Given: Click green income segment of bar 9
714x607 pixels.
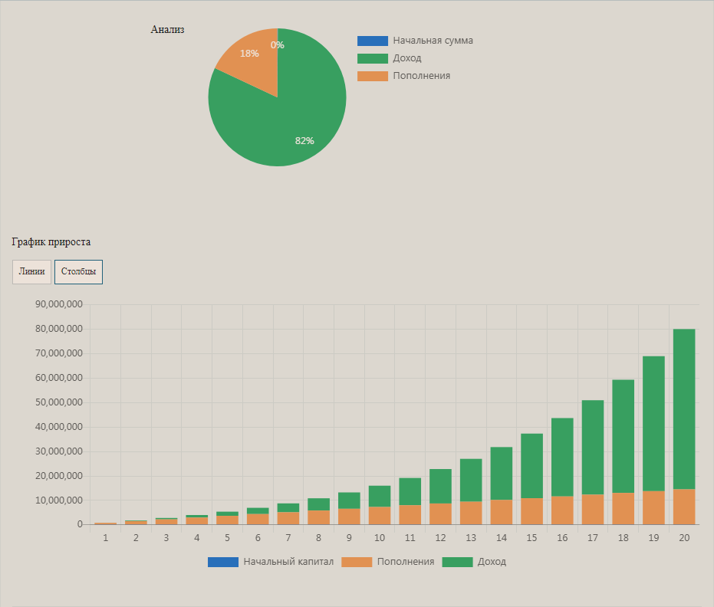Looking at the screenshot, I should 349,500.
